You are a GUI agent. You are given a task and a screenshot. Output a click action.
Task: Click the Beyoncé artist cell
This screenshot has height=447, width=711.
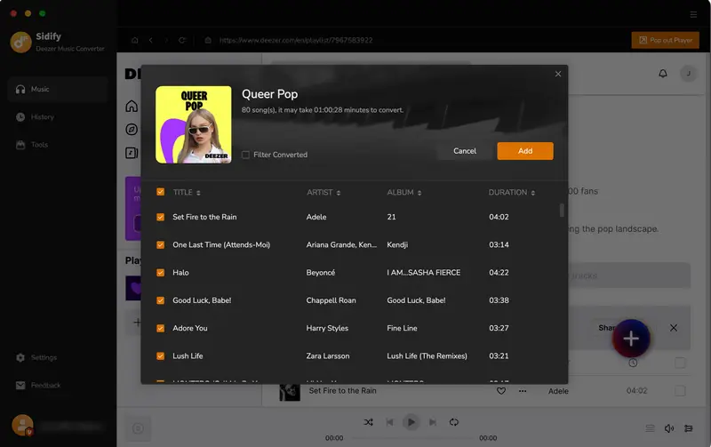click(x=321, y=273)
